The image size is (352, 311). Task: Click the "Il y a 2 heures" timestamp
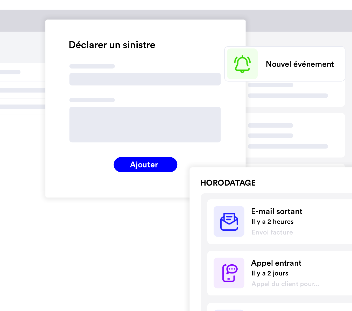pos(272,222)
